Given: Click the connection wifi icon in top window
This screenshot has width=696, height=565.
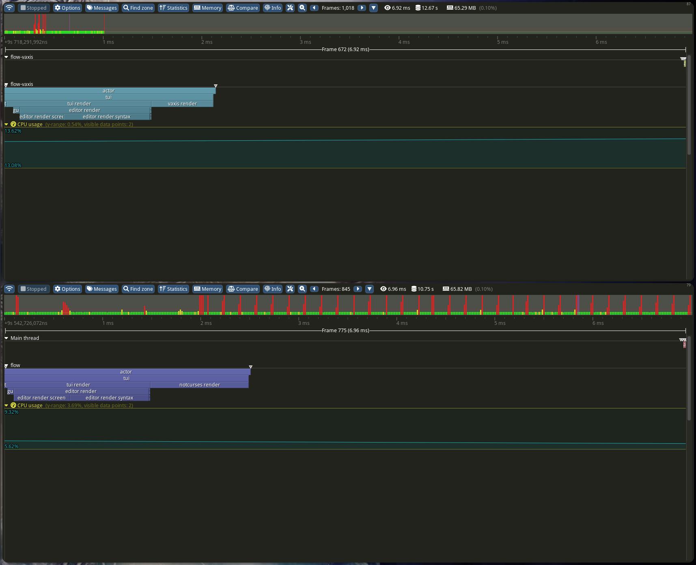Looking at the screenshot, I should [x=9, y=8].
